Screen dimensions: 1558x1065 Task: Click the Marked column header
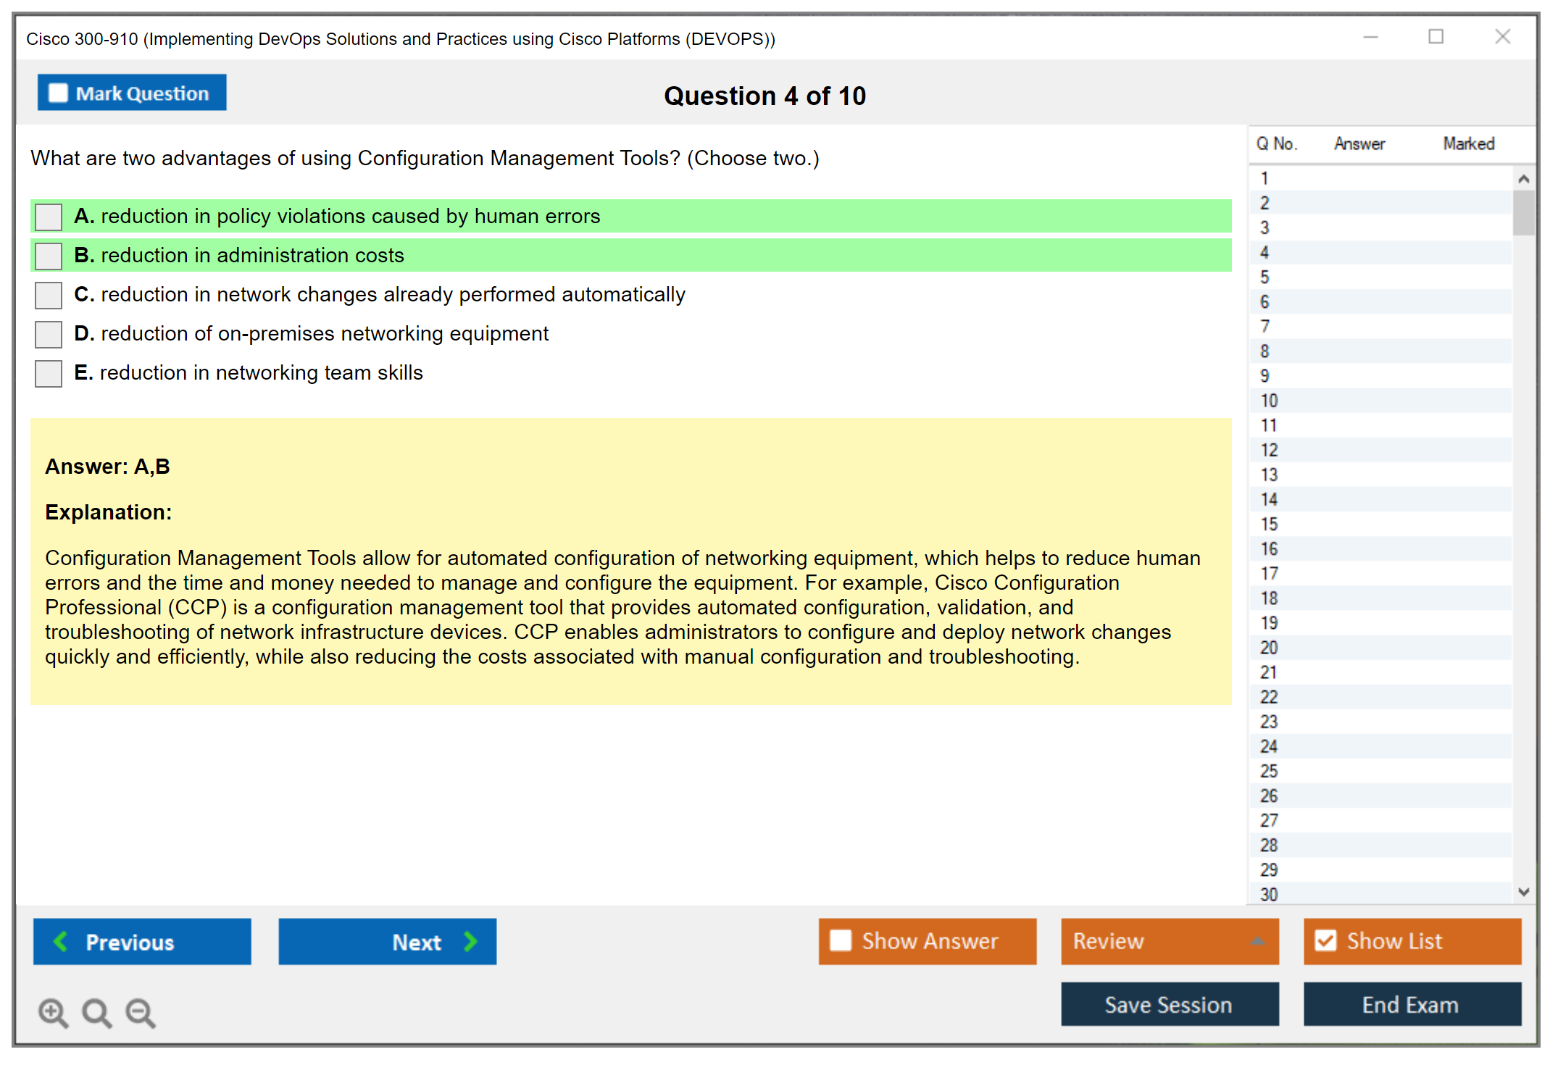[x=1468, y=144]
